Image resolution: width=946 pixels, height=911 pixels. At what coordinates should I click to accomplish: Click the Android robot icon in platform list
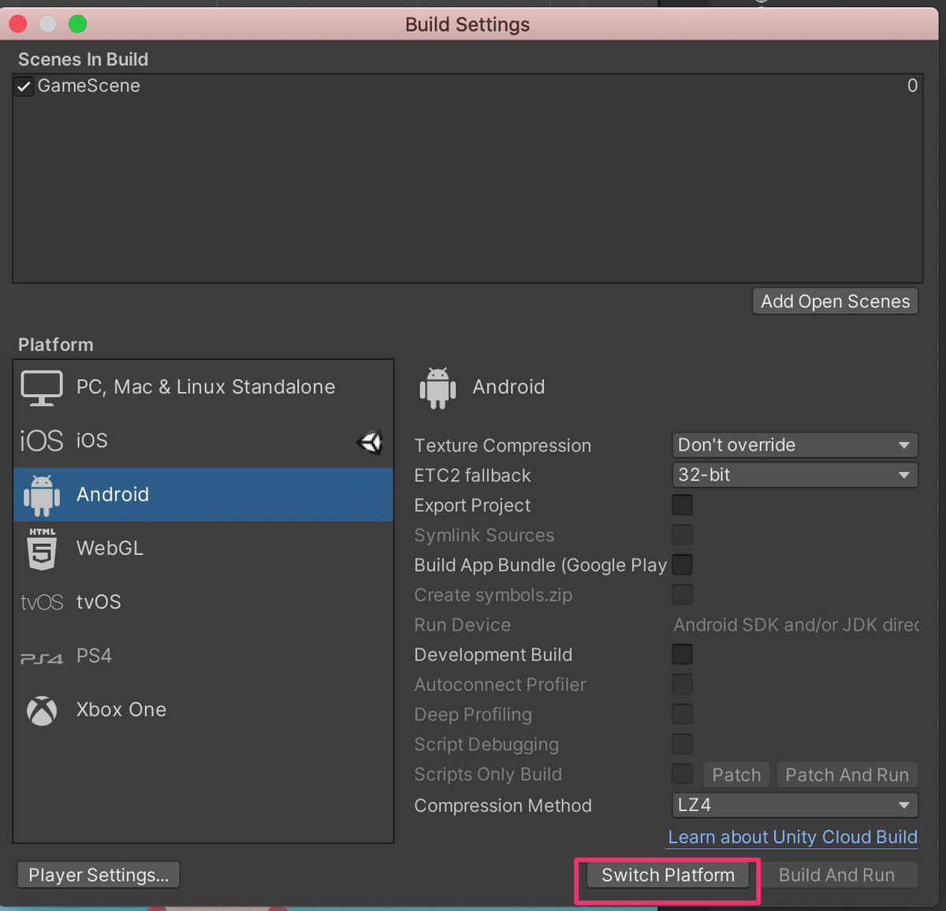[42, 495]
